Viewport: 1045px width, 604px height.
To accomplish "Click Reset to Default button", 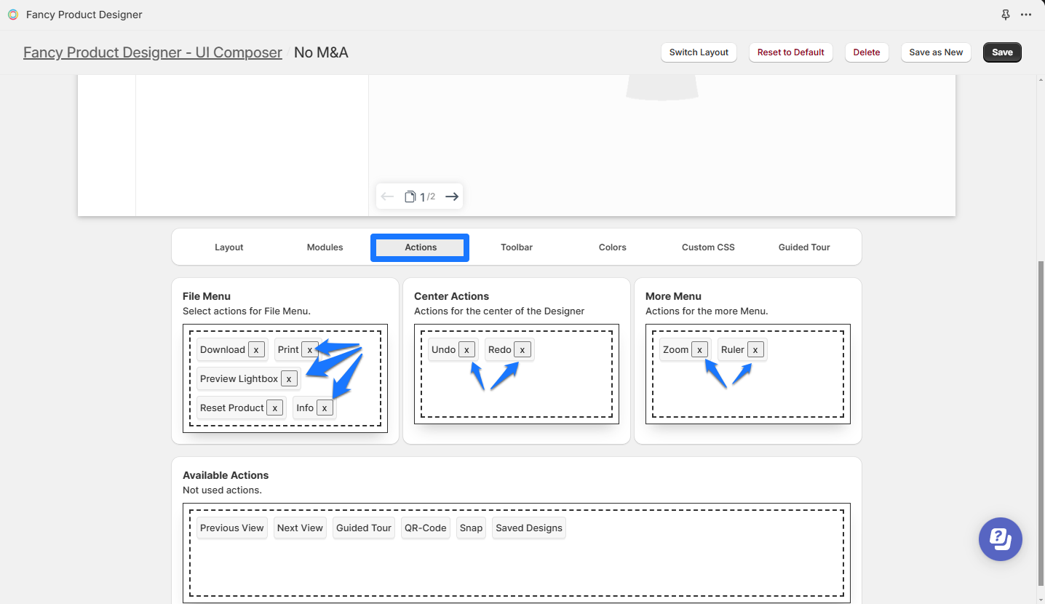I will 791,52.
